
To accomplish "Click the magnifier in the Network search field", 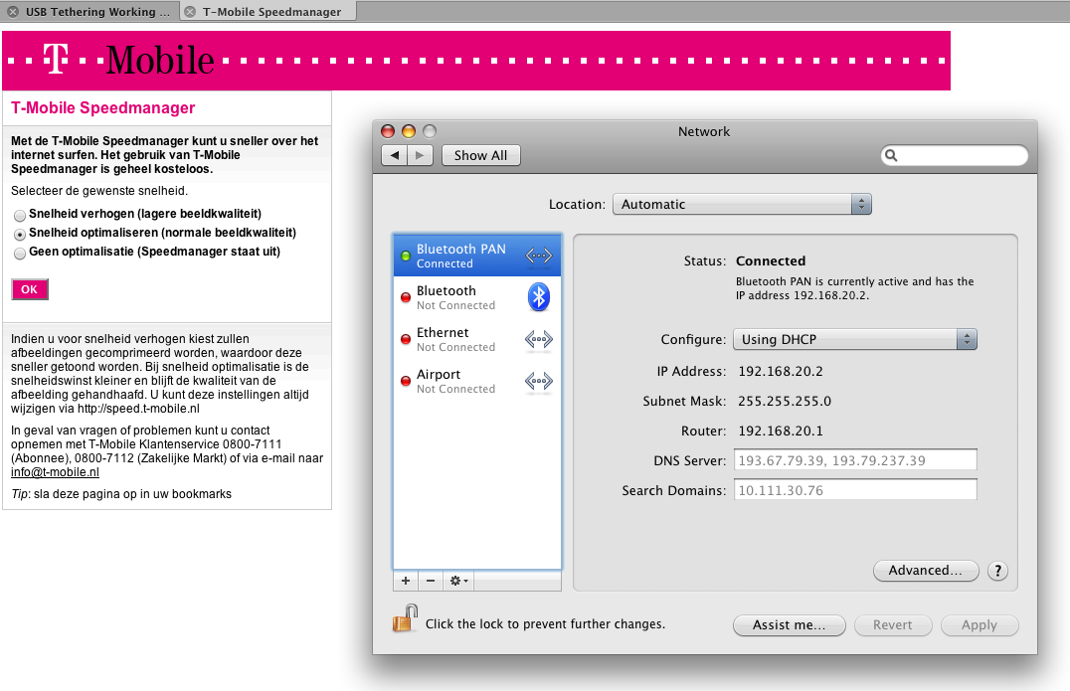I will 891,155.
